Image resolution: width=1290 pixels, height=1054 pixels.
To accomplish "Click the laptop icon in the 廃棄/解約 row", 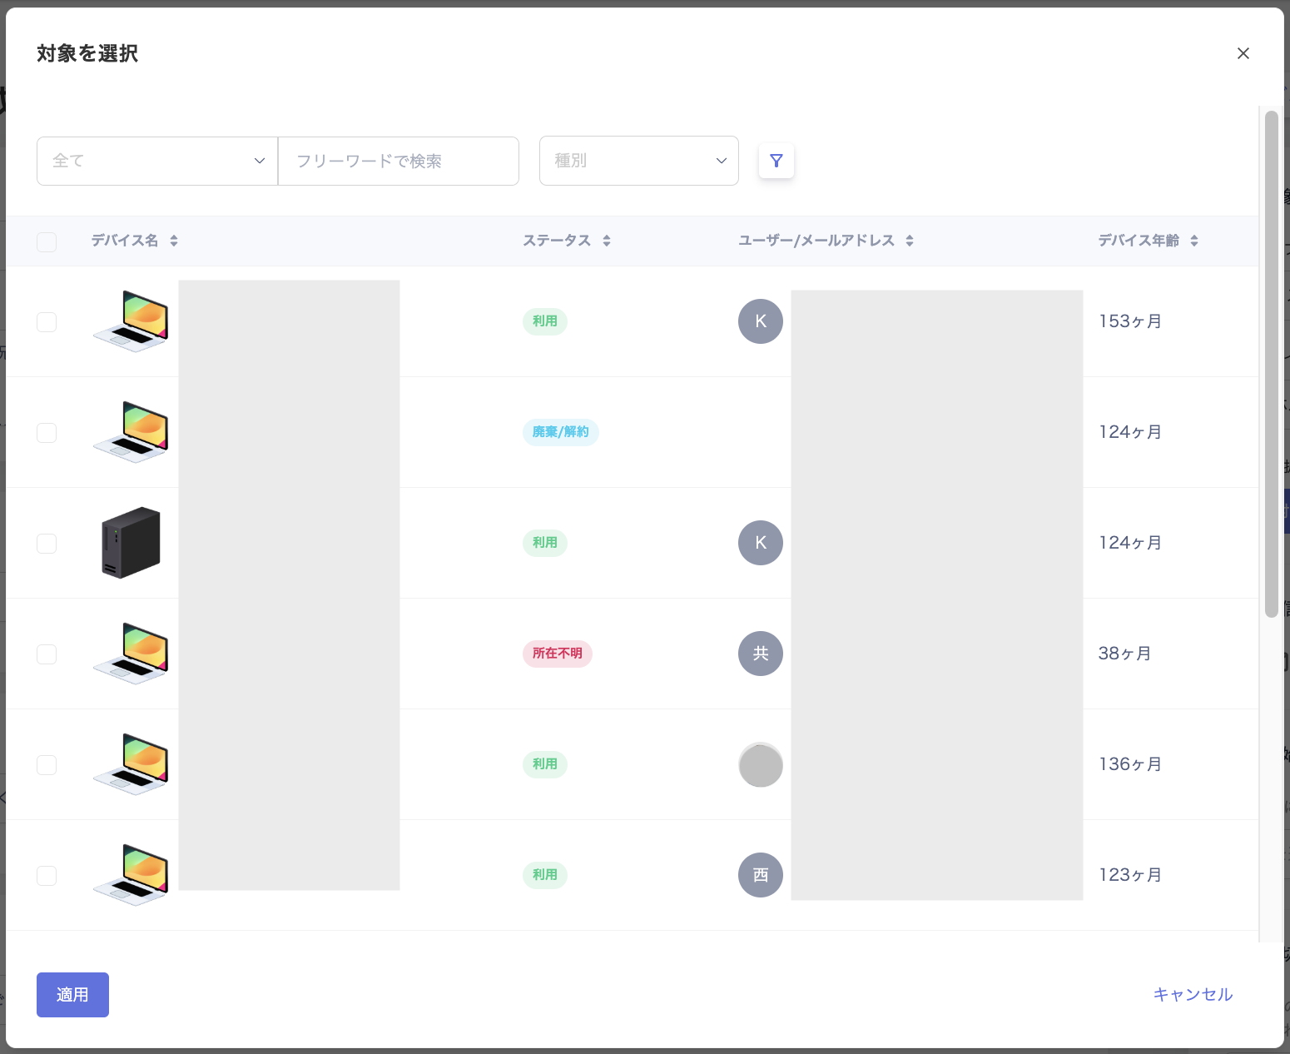I will tap(131, 432).
